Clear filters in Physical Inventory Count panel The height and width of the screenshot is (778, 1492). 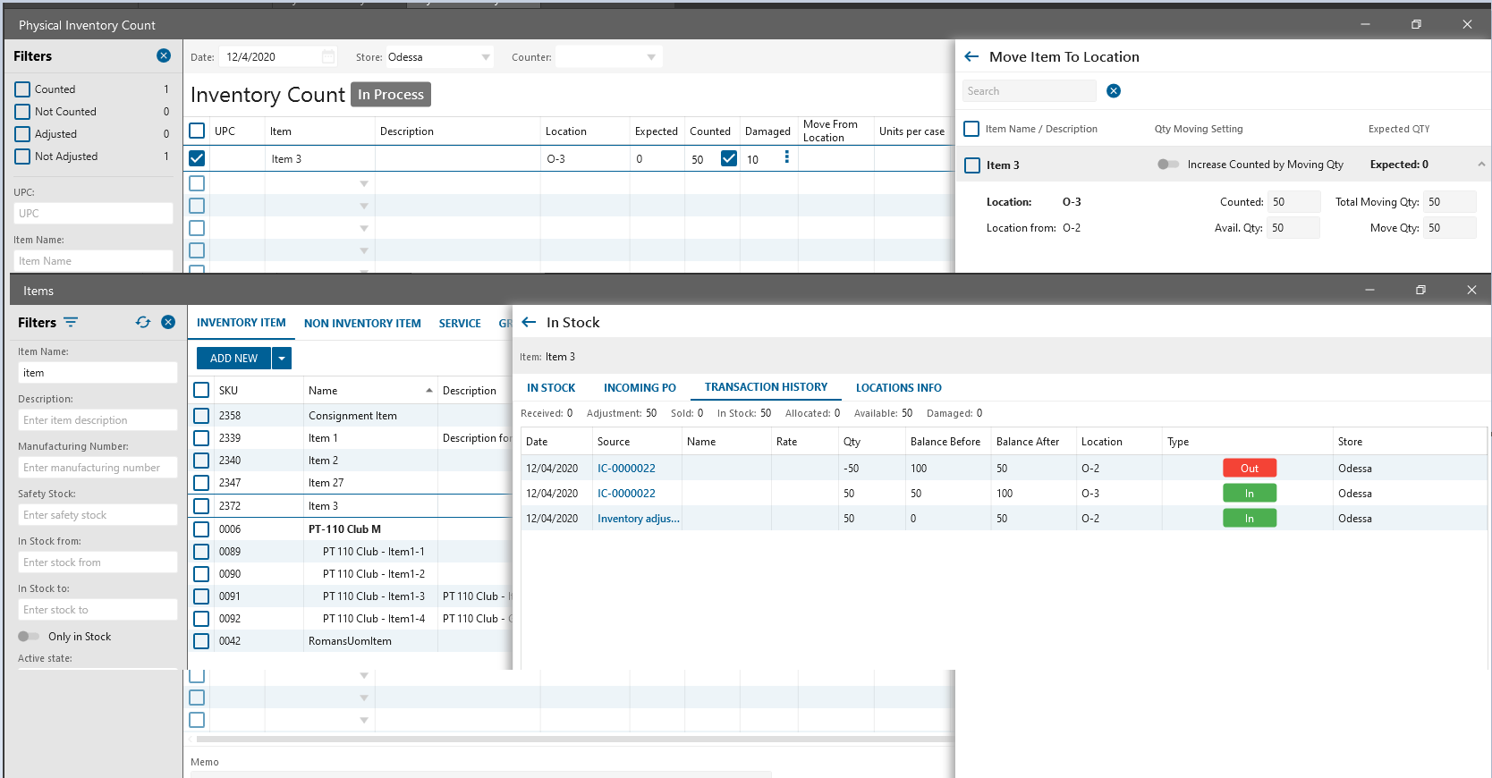pyautogui.click(x=164, y=55)
